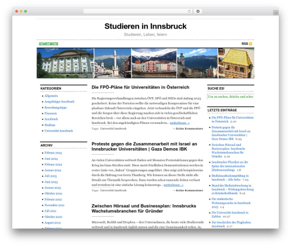Click the RSS link in the navigation bar

click(x=244, y=44)
